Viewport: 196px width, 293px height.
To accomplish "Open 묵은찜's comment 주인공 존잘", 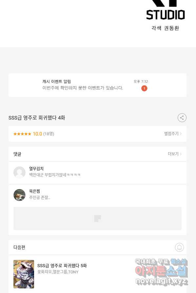I will (40, 197).
